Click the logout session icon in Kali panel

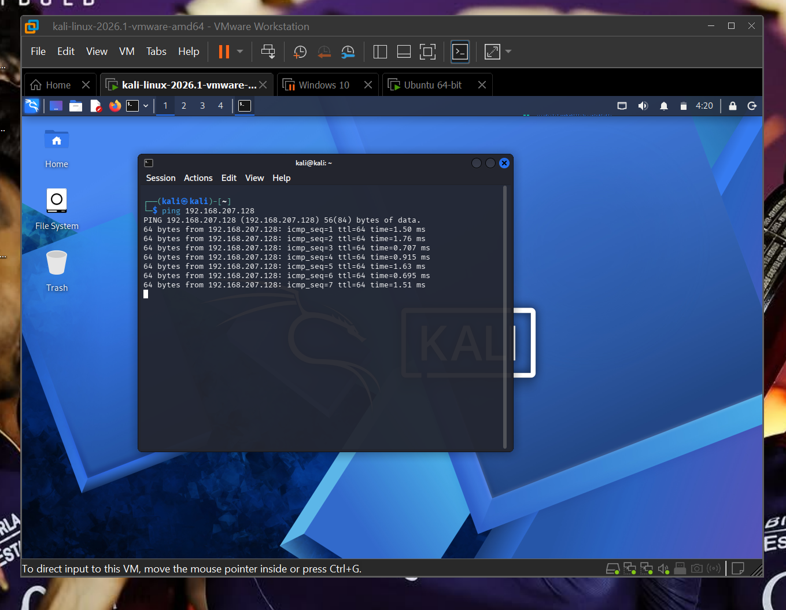(x=752, y=106)
